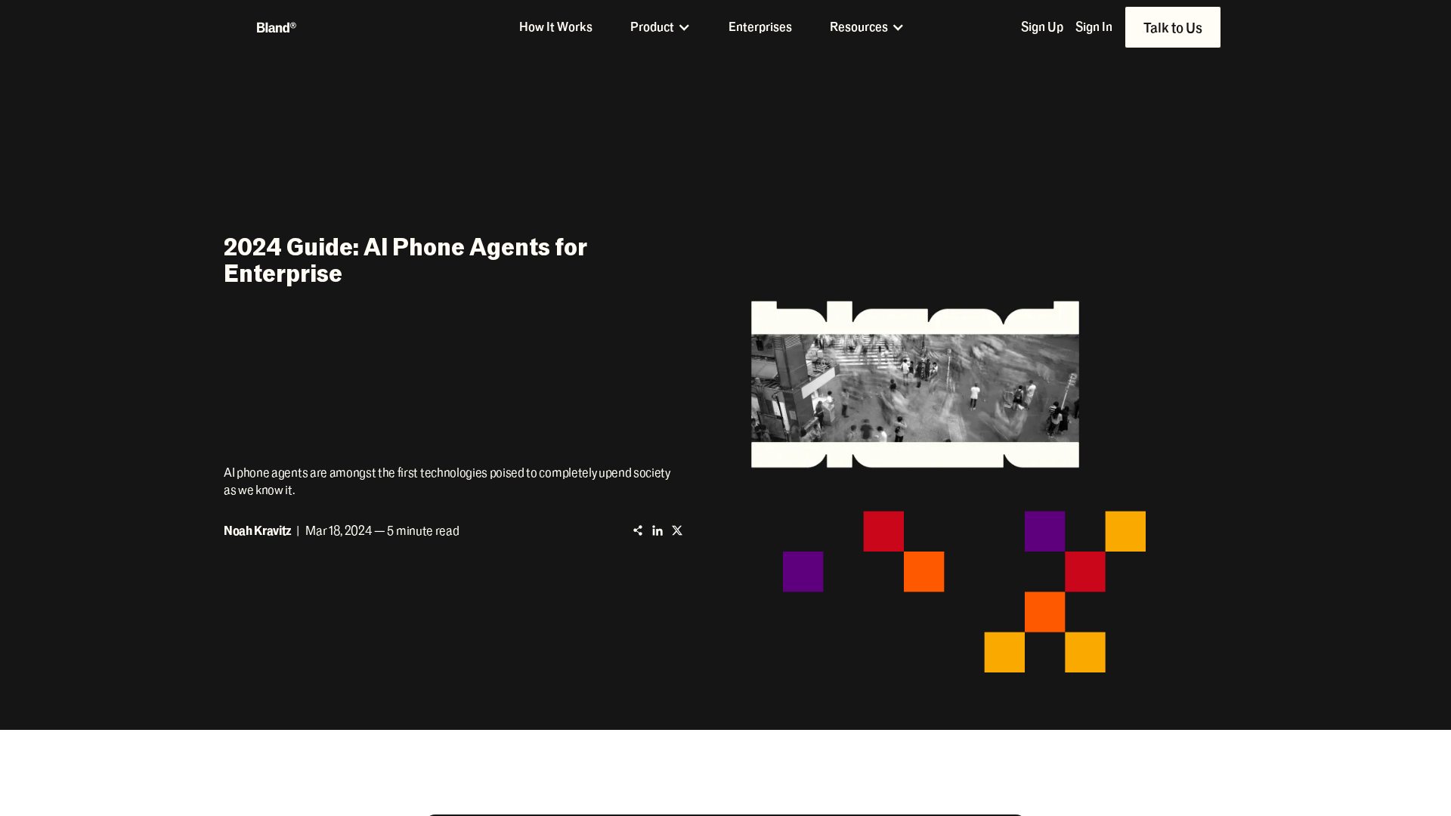The width and height of the screenshot is (1451, 816).
Task: Click the share icon beside the date
Action: tap(638, 531)
